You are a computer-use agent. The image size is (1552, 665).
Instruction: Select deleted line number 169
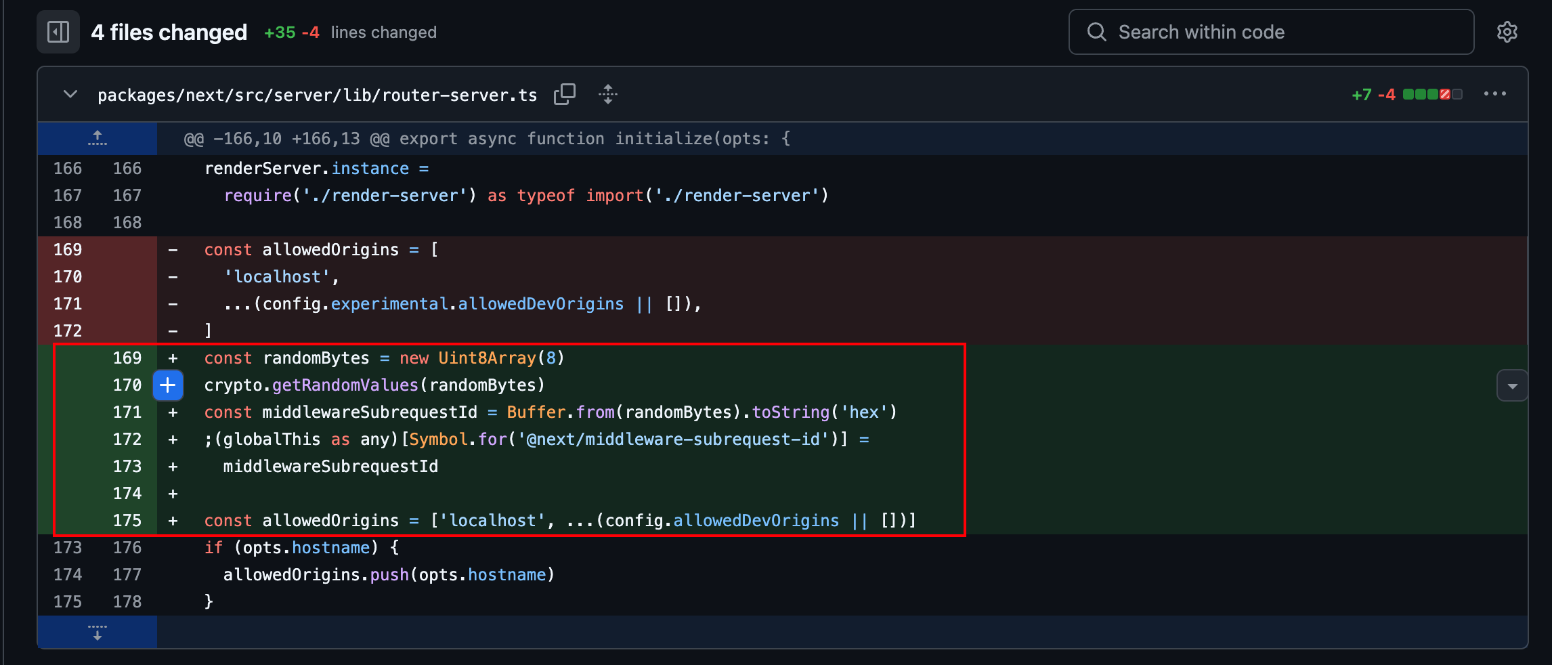click(x=68, y=250)
